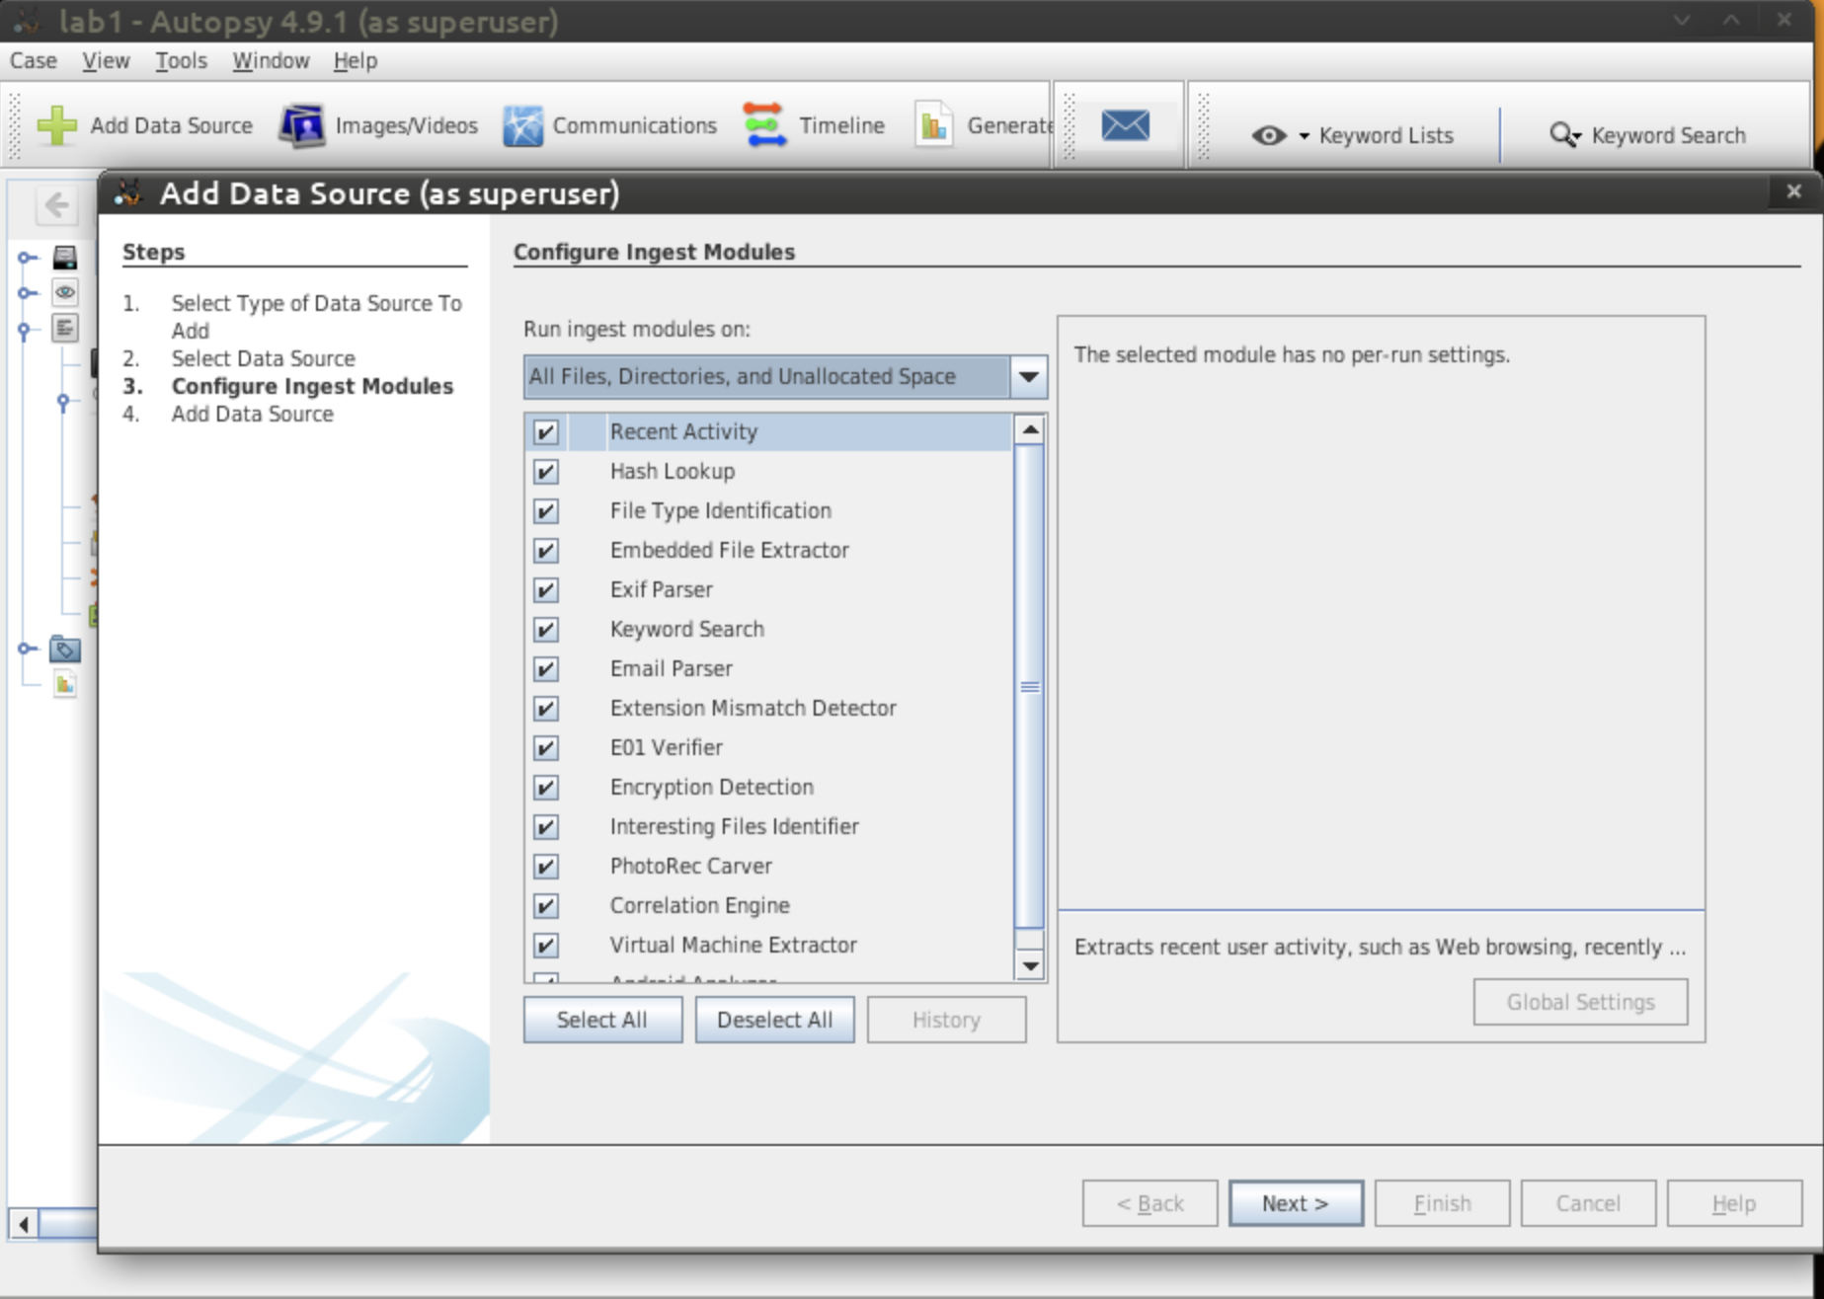
Task: Click the Select All button
Action: pyautogui.click(x=602, y=1020)
